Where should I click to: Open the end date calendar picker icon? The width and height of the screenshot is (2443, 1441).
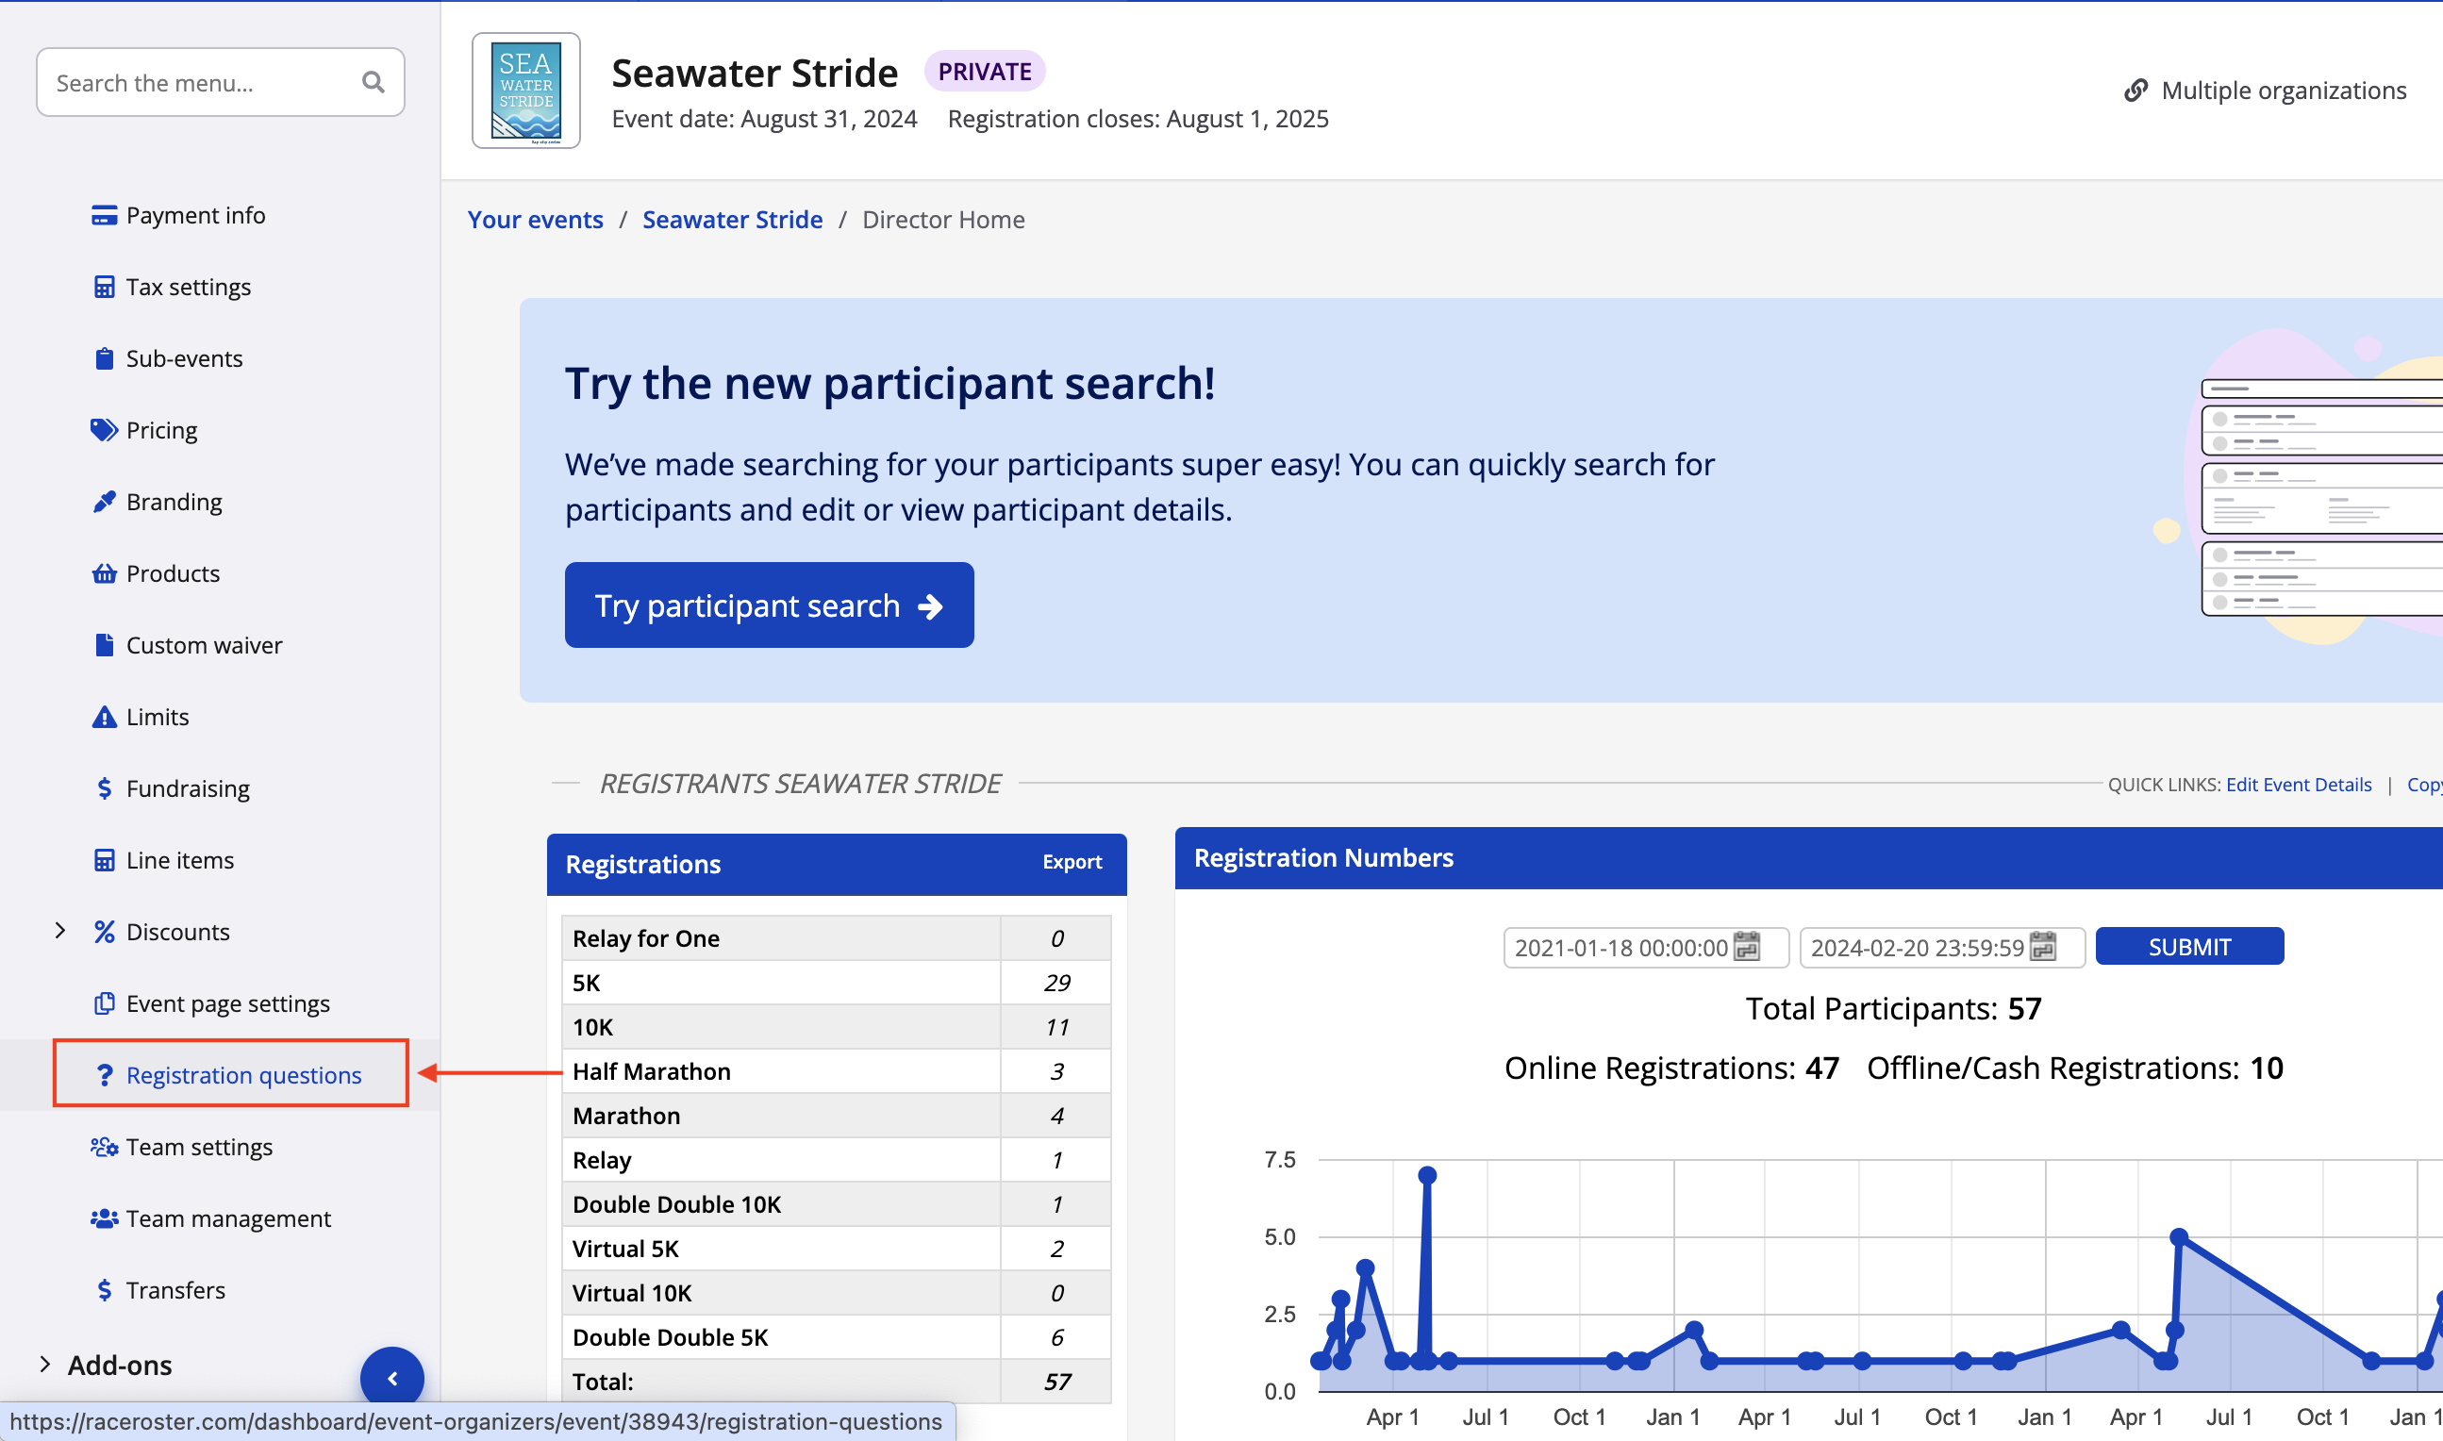pos(2043,947)
